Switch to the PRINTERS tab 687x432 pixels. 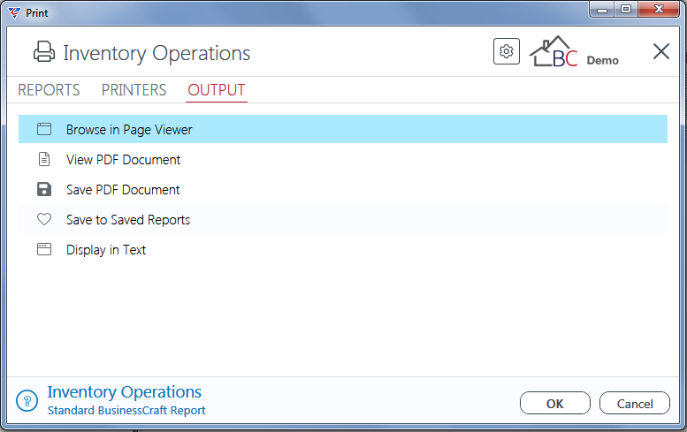pos(134,90)
